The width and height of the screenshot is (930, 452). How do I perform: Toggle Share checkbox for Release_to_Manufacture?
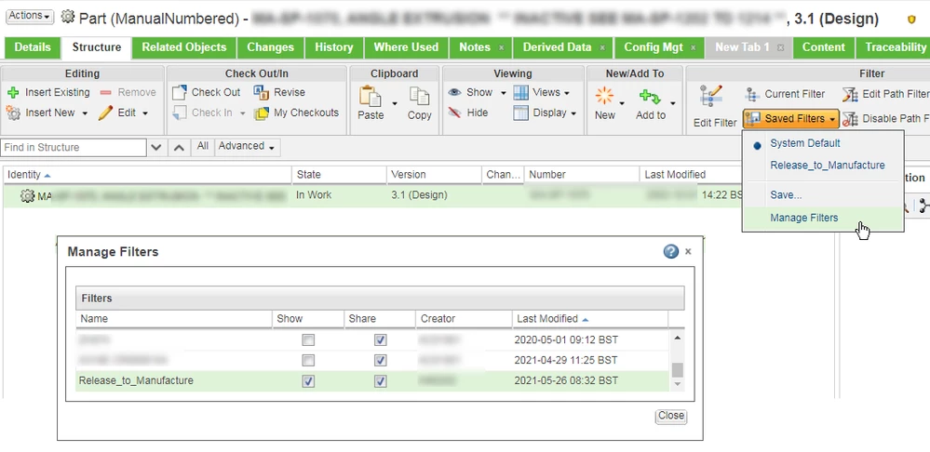coord(380,381)
